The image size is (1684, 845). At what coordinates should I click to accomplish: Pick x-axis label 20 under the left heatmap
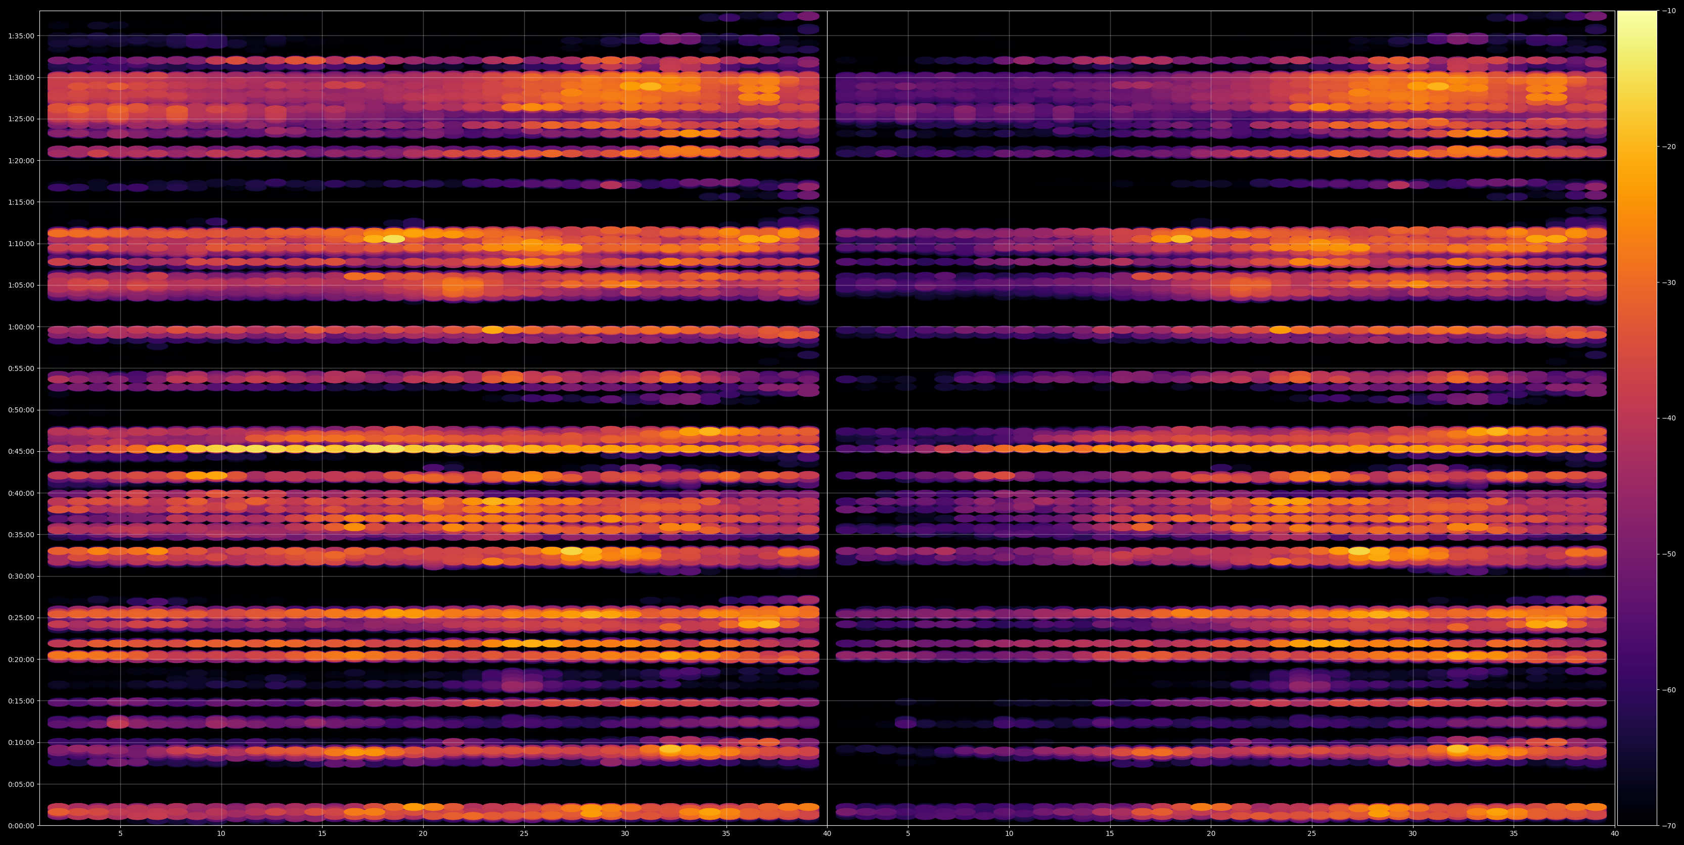point(423,834)
